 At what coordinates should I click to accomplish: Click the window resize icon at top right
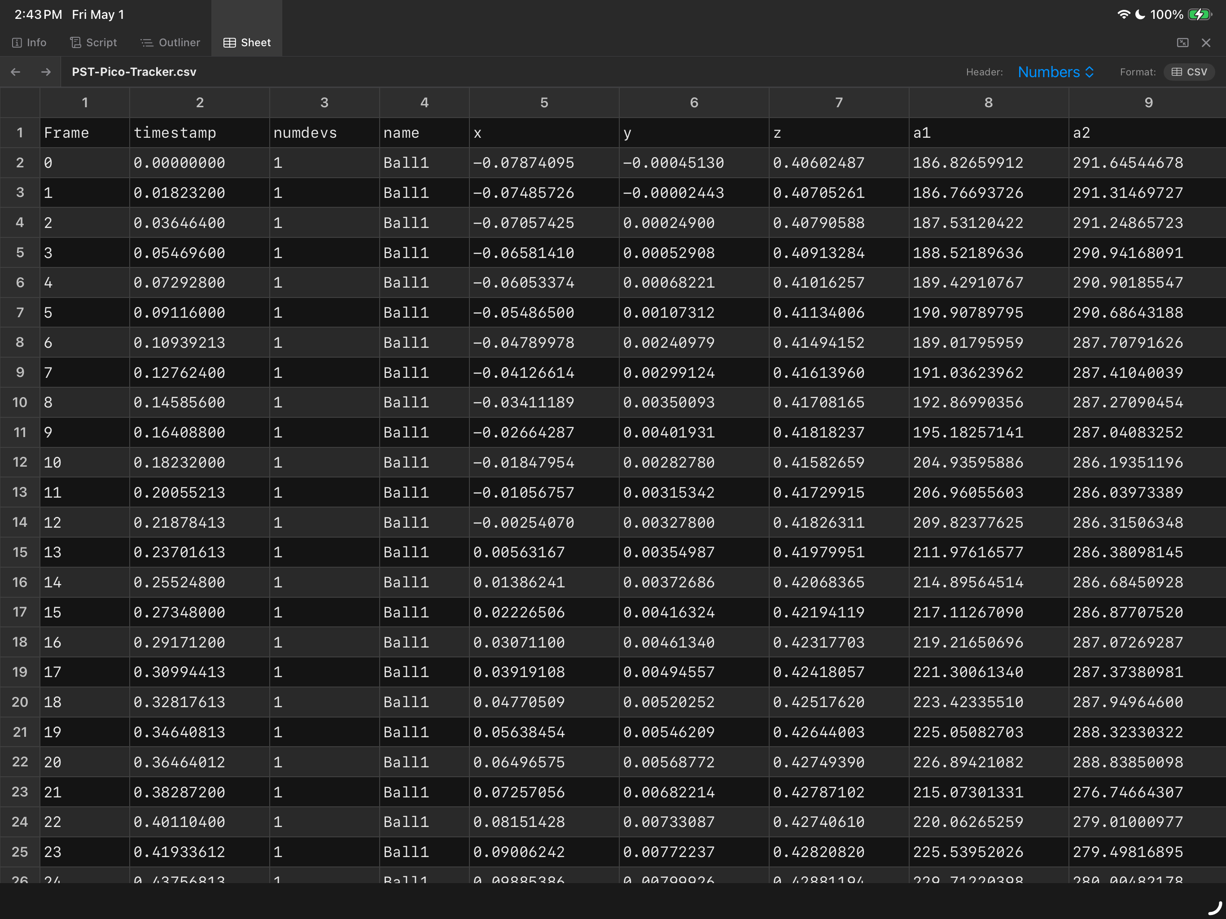1183,43
